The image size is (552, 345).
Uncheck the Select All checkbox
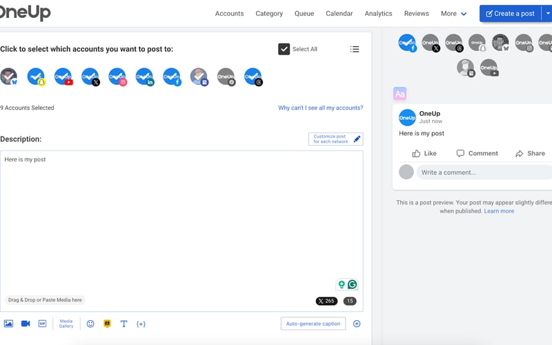pyautogui.click(x=284, y=49)
